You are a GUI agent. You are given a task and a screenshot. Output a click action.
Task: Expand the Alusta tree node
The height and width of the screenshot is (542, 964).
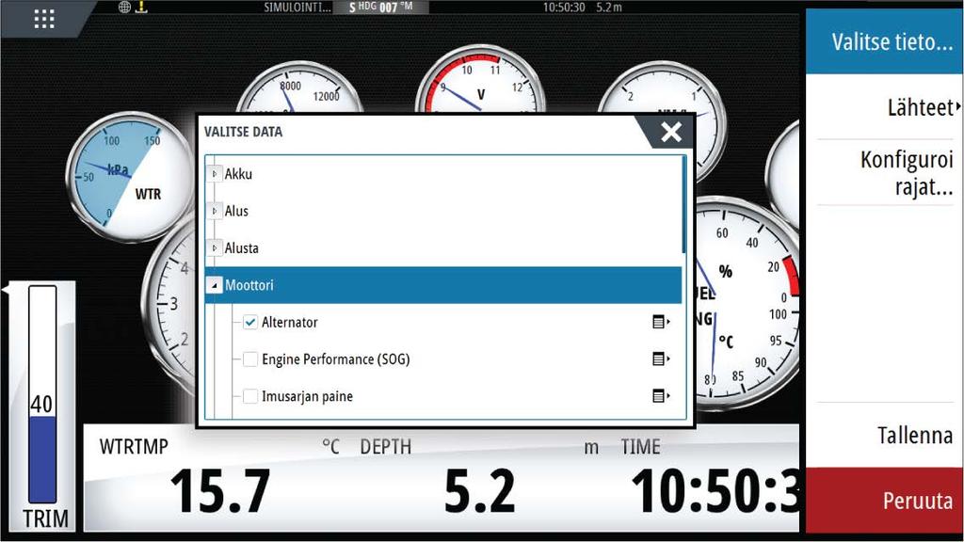[x=214, y=248]
